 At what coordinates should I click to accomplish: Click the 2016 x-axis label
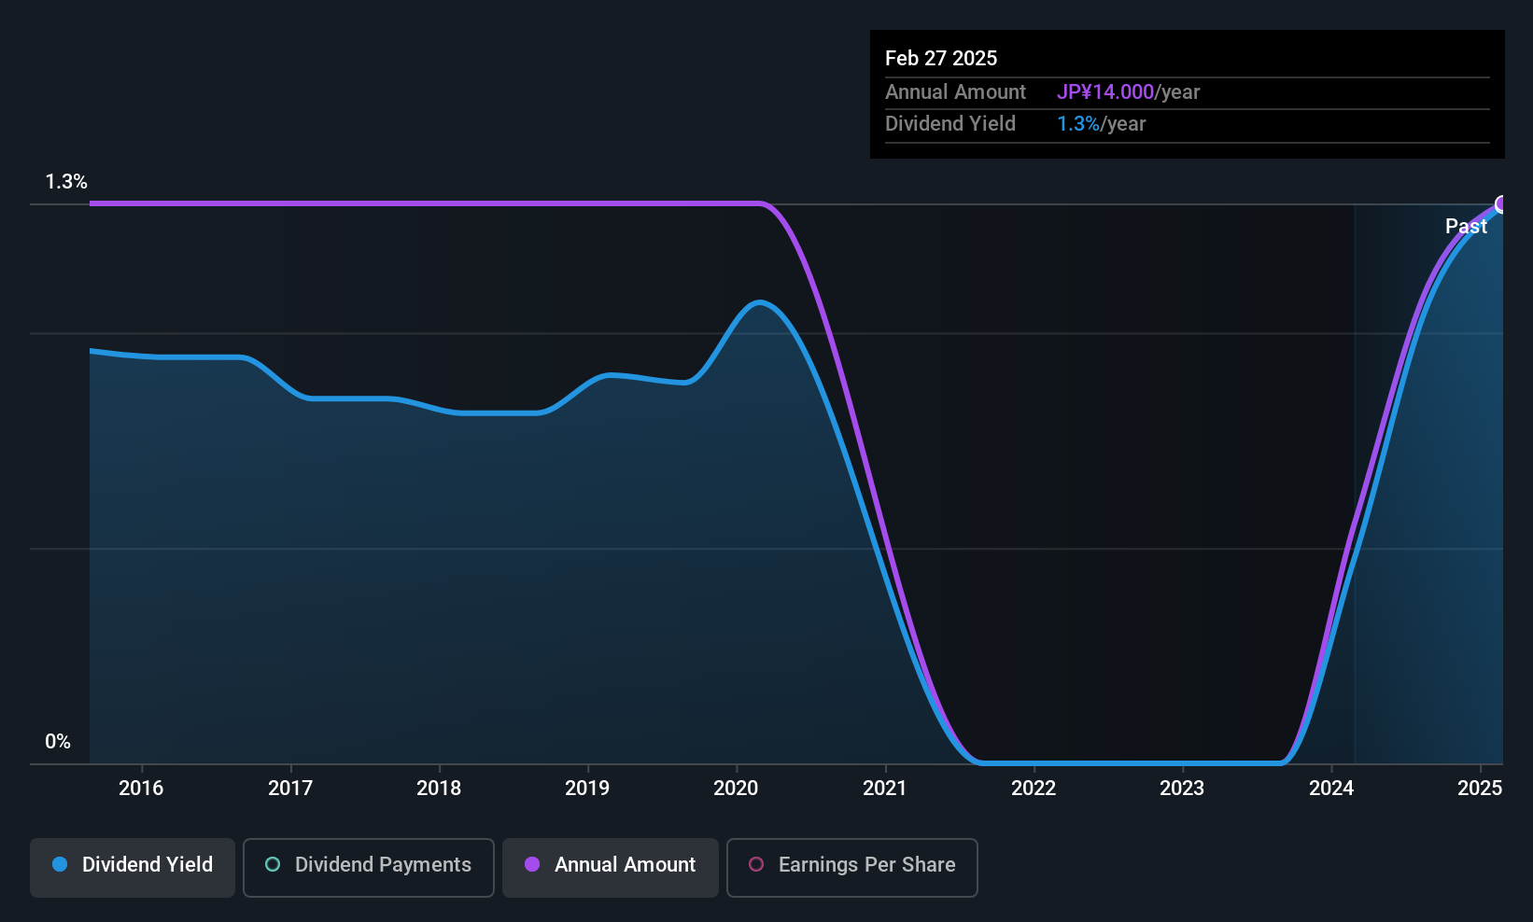[x=141, y=789]
